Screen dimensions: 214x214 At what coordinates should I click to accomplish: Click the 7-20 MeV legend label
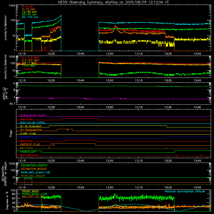click(x=29, y=66)
